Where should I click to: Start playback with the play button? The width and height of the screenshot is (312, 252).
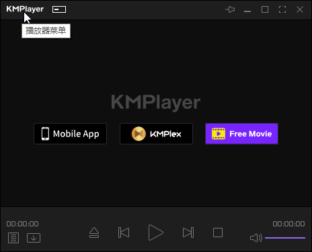155,233
